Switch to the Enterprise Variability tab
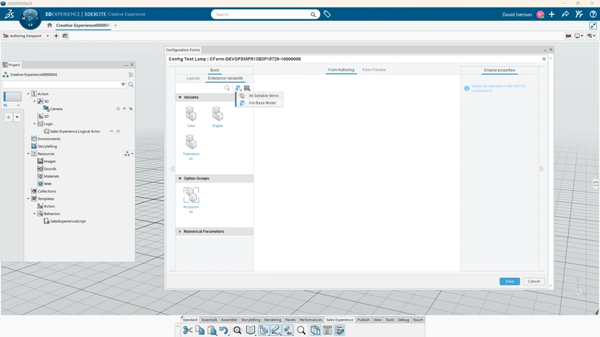600x337 pixels. [x=226, y=79]
